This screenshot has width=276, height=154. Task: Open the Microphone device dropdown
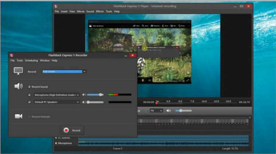point(57,95)
